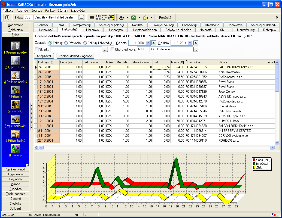Open the Agendy menu
The width and height of the screenshot is (282, 218).
[22, 11]
